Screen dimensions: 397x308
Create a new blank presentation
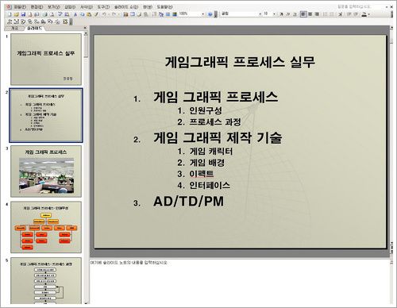point(10,14)
